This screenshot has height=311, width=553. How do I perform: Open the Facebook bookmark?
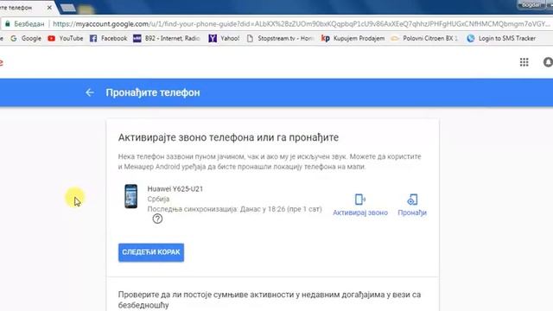(108, 38)
